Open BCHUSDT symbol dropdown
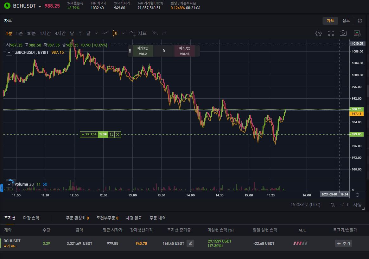Screen dimensions: 369x259 pos(40,6)
